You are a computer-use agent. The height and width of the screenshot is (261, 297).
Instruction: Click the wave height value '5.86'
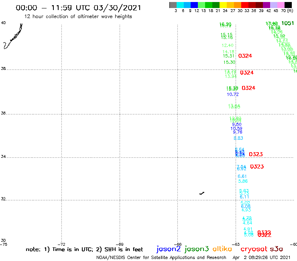243,181
